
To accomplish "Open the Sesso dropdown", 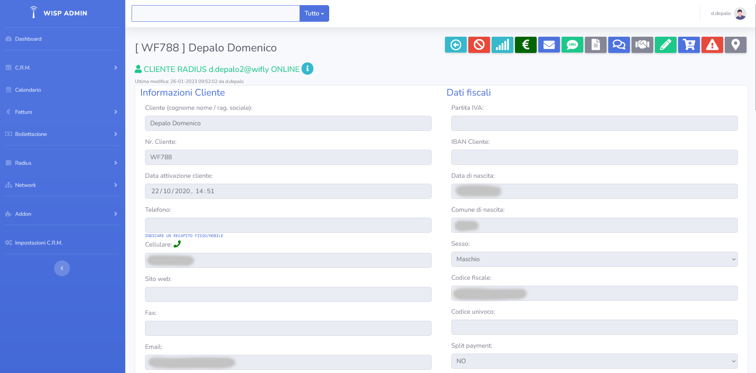I will (594, 259).
